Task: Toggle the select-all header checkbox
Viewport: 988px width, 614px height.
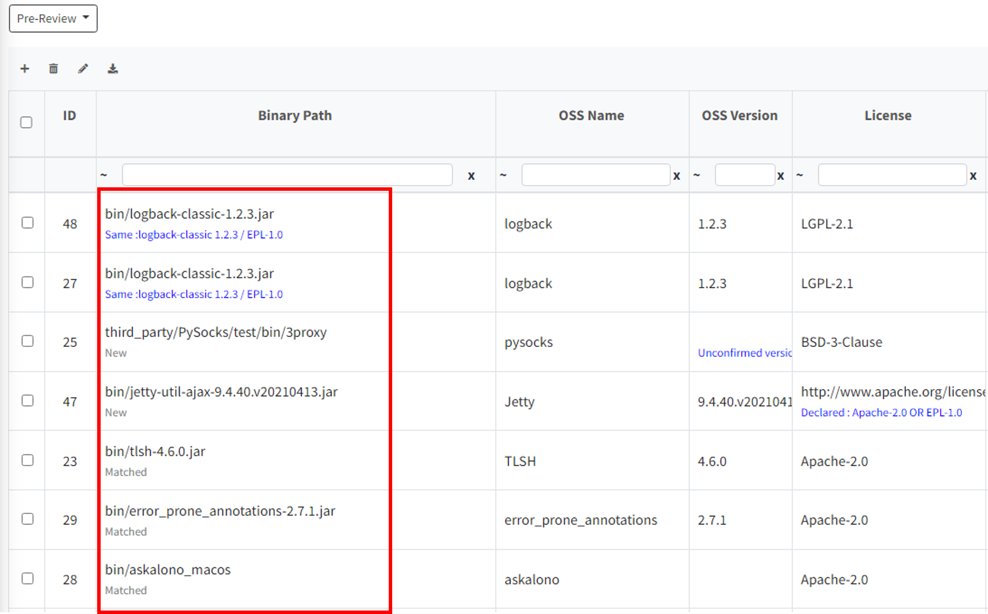Action: [26, 123]
